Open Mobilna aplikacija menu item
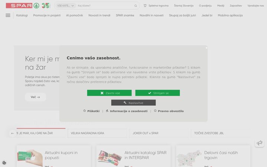This screenshot has height=167, width=267. coord(230,15)
